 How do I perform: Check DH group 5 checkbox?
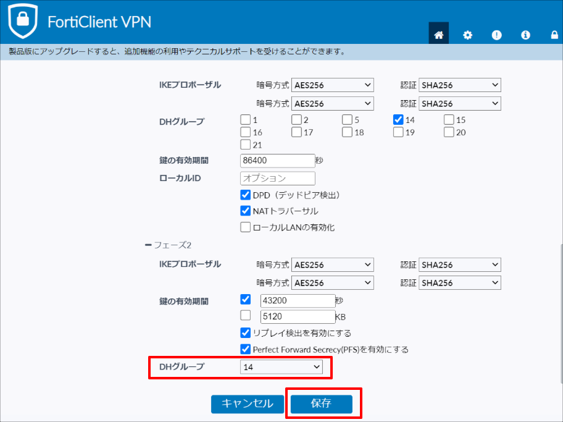click(347, 119)
